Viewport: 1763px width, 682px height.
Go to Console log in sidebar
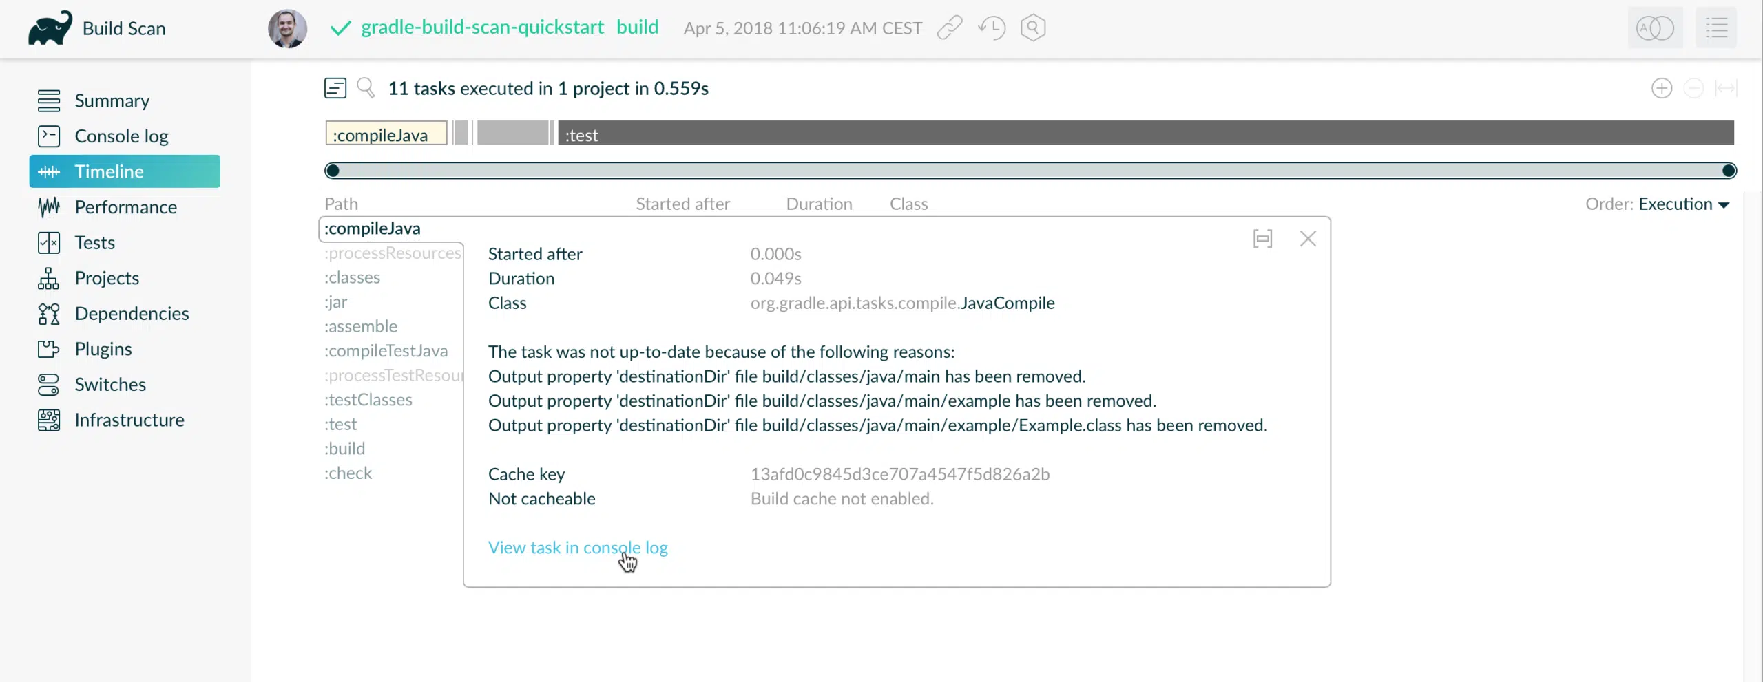pos(121,136)
